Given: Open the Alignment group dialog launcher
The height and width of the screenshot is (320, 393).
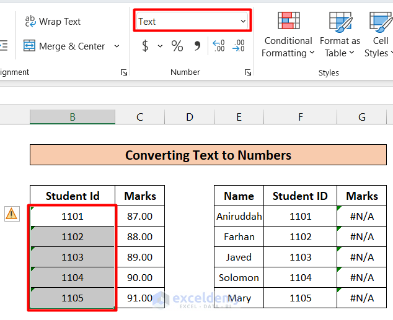Looking at the screenshot, I should coord(124,73).
